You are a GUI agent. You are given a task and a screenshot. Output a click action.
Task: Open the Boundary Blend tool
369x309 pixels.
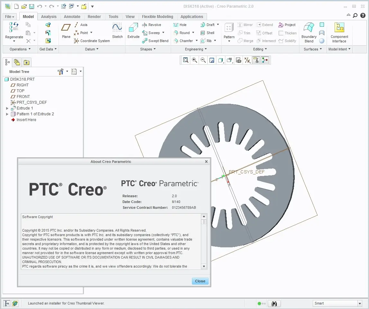point(309,33)
